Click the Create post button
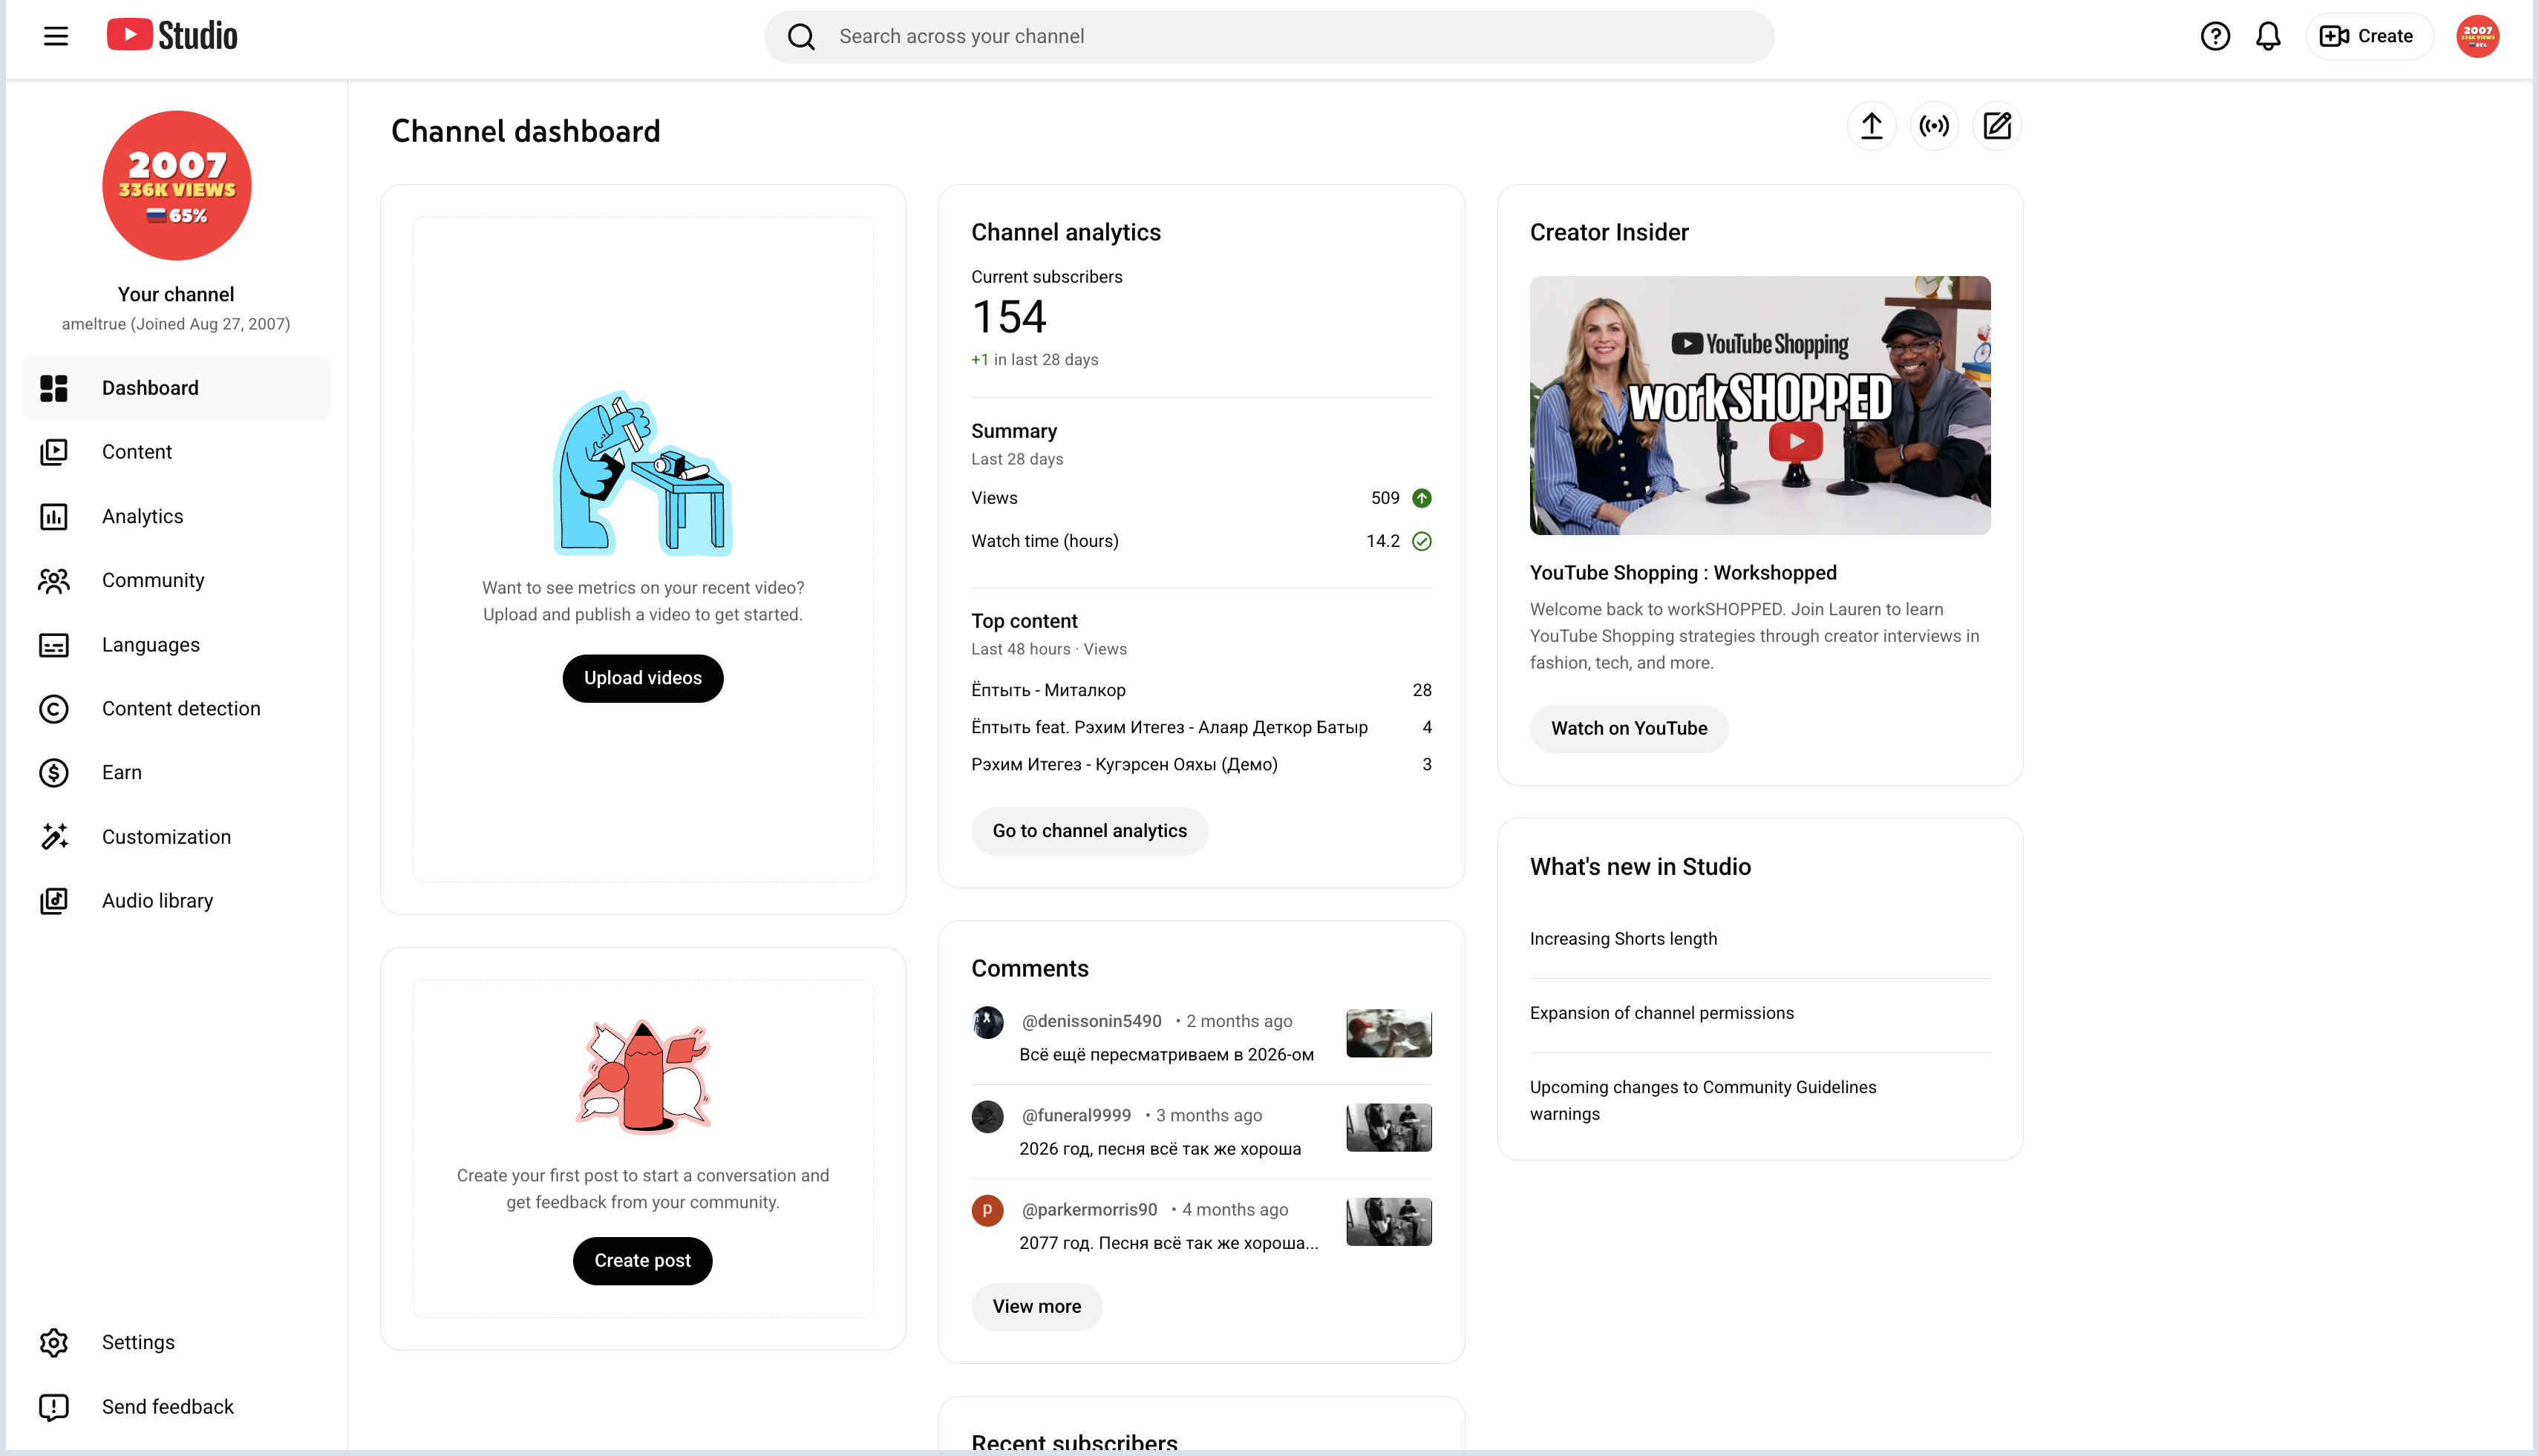The width and height of the screenshot is (2539, 1456). click(x=642, y=1261)
